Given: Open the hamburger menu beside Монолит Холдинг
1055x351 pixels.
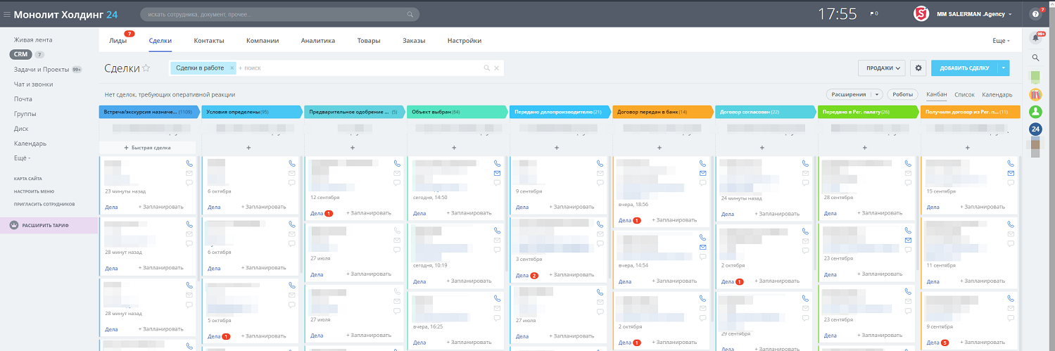Looking at the screenshot, I should tap(7, 14).
